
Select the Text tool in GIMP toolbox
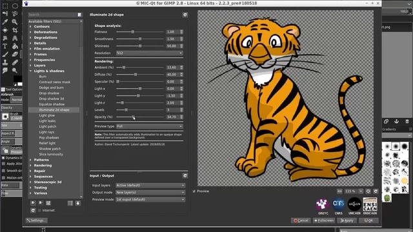click(x=5, y=46)
